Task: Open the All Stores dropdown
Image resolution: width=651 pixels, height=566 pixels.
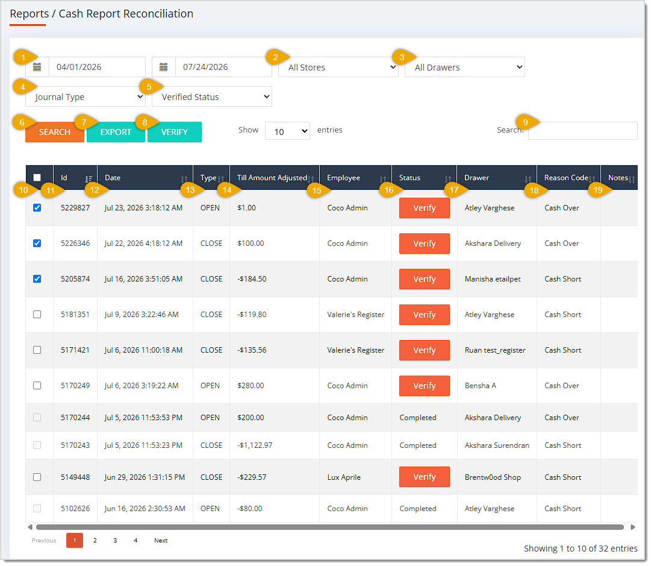Action: [338, 67]
